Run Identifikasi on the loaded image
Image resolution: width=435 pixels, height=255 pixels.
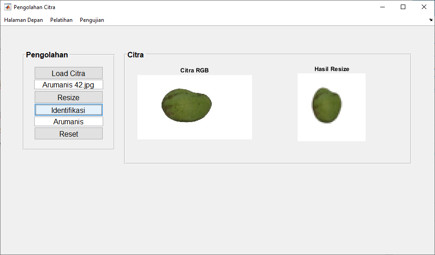click(68, 110)
